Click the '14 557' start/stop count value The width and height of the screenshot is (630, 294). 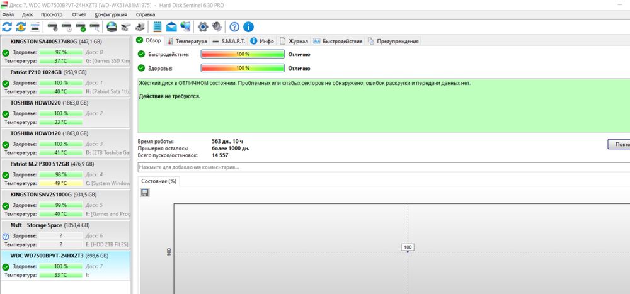[220, 155]
